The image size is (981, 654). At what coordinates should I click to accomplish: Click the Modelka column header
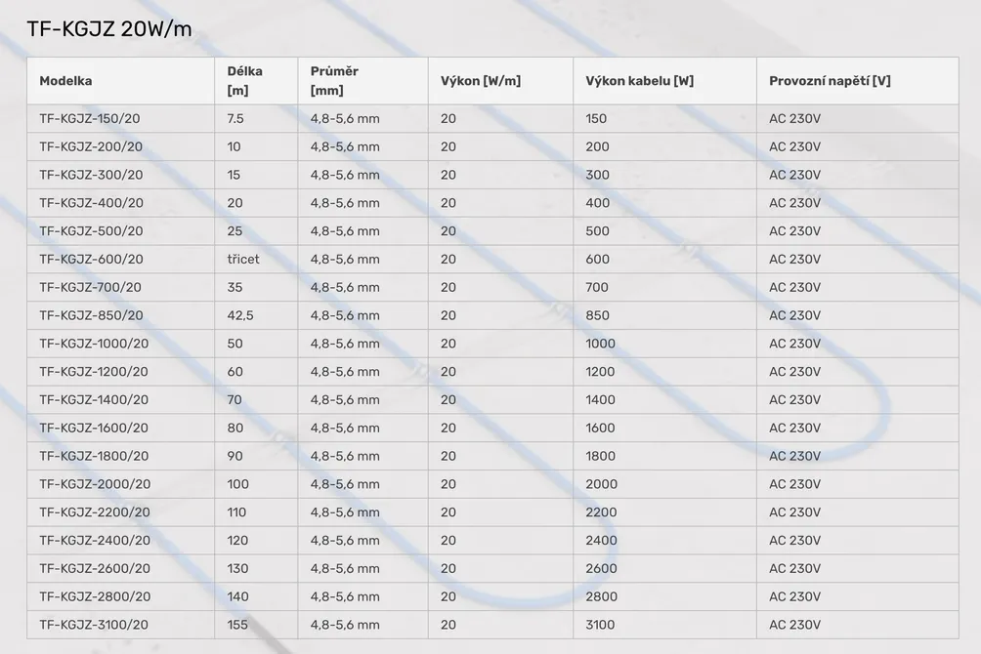[65, 81]
